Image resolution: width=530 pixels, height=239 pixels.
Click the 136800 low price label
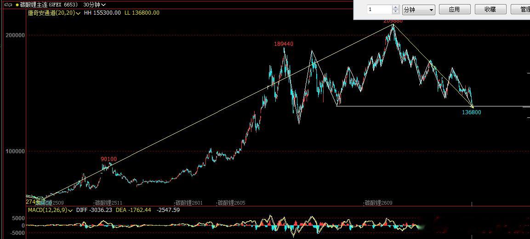coord(471,112)
